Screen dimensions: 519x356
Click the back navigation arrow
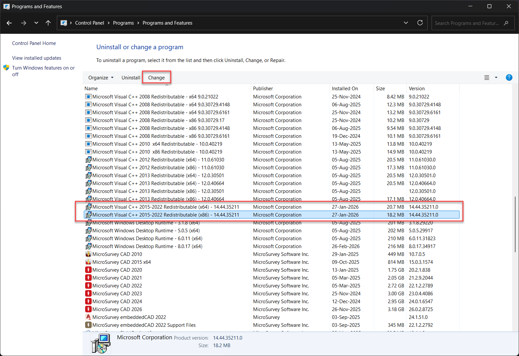point(9,23)
